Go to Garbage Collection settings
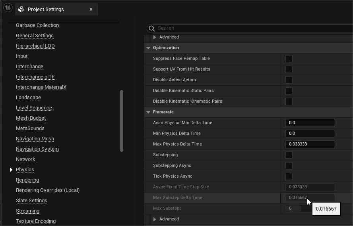This screenshot has height=226, width=353. (37, 25)
